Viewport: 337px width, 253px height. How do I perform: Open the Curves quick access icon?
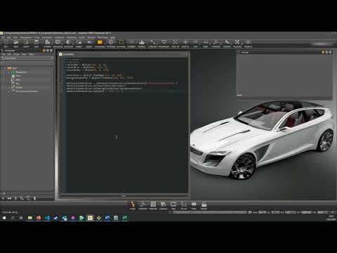pyautogui.click(x=184, y=205)
